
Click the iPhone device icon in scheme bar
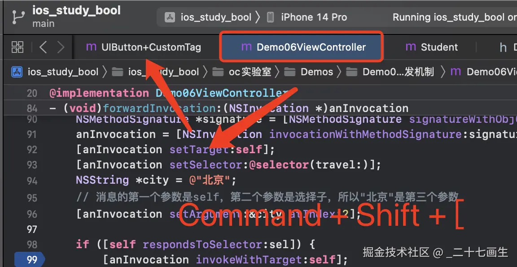[270, 17]
